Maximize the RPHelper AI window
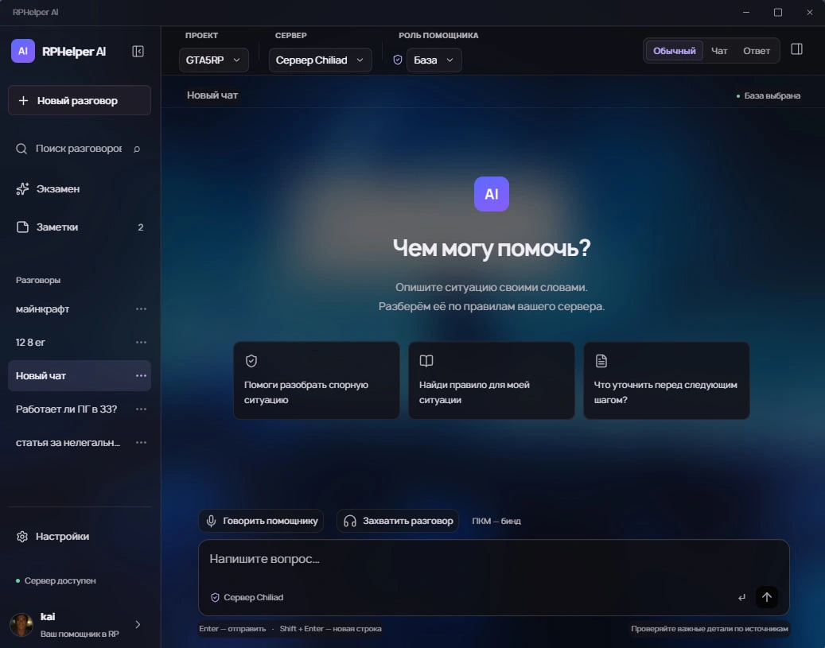 coord(777,12)
